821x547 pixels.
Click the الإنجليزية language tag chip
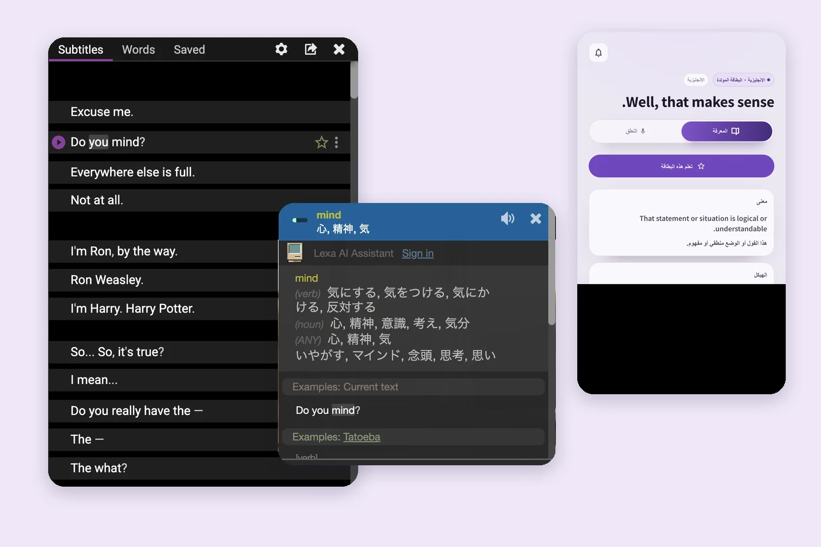695,80
